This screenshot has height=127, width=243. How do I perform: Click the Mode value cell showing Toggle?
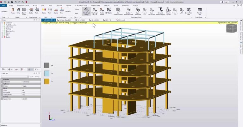click(31, 86)
